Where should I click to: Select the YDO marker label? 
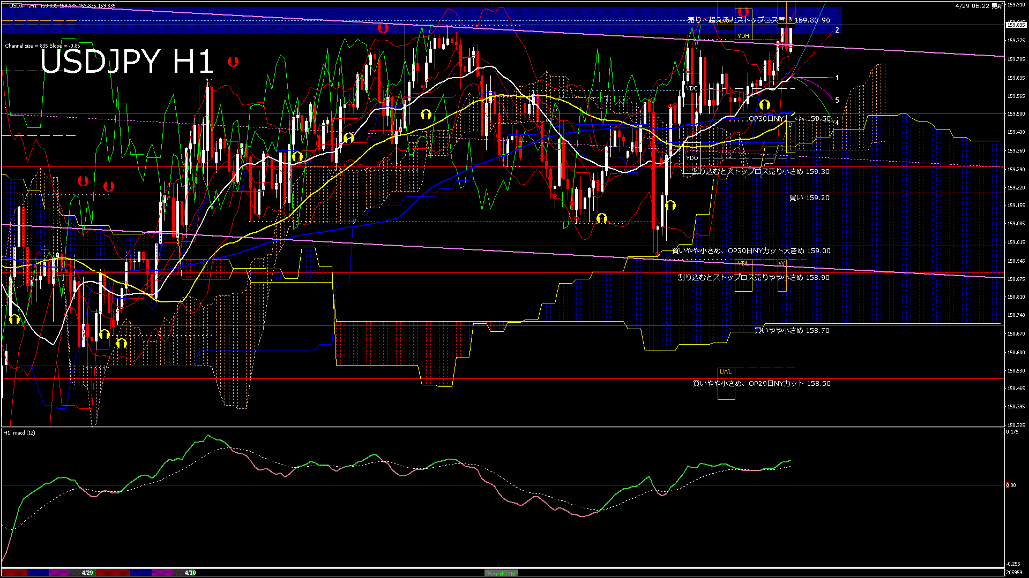point(692,158)
